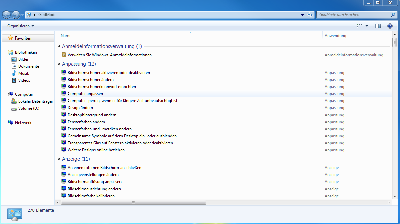Click the Anmeldeinformationsverwaltung (1) group heading

tap(102, 46)
